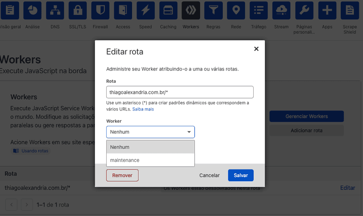363x216 pixels.
Task: Open the Worker dropdown showing Nenhum
Action: coord(151,132)
